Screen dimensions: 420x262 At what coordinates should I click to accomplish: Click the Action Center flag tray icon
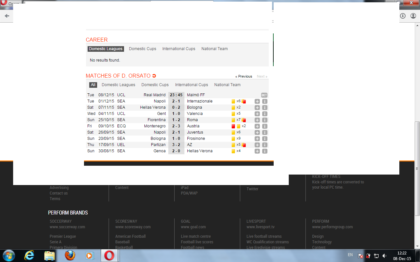(x=360, y=256)
